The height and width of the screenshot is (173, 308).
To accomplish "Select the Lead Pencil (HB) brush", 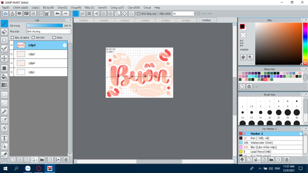I will [x=271, y=152].
